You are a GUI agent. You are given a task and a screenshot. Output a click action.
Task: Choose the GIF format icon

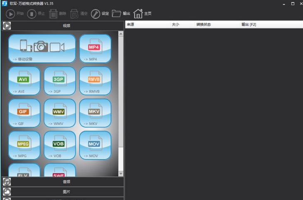pyautogui.click(x=24, y=113)
